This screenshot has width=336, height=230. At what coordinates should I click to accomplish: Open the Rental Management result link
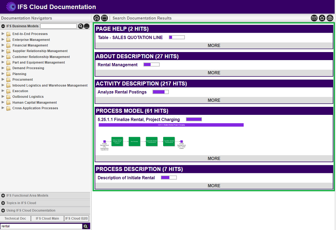pyautogui.click(x=117, y=65)
